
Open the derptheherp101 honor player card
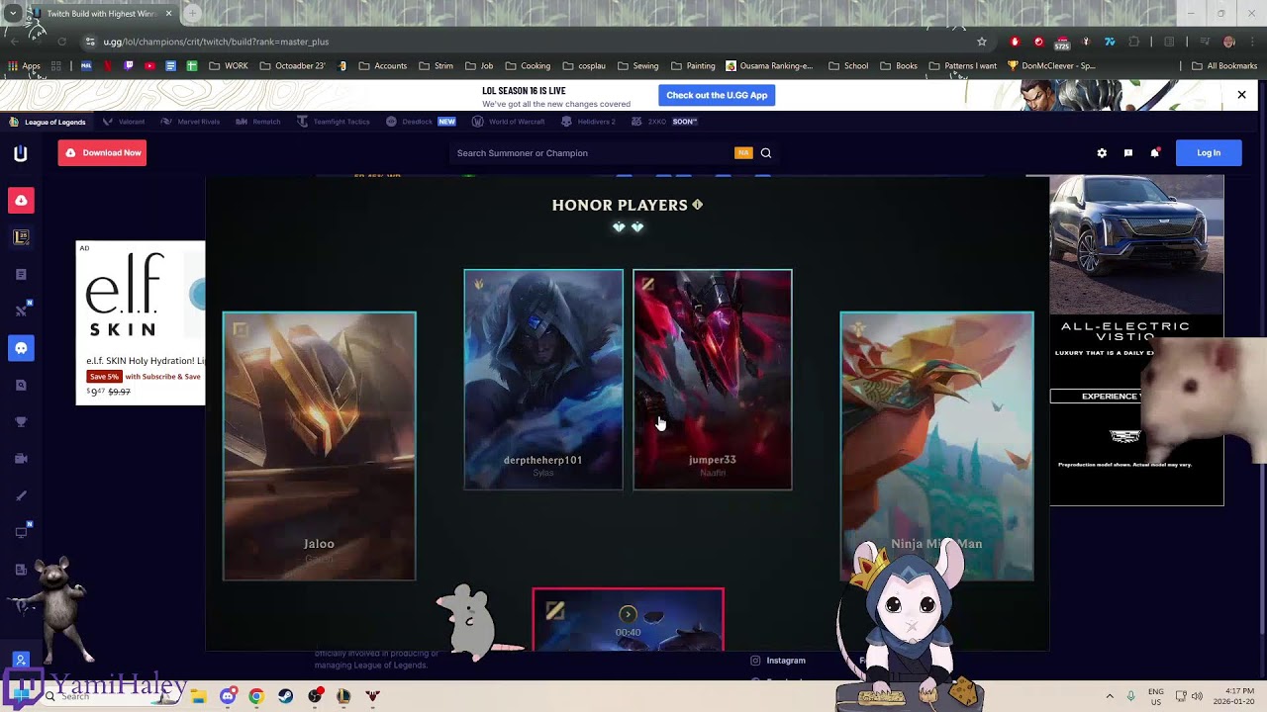tap(543, 380)
